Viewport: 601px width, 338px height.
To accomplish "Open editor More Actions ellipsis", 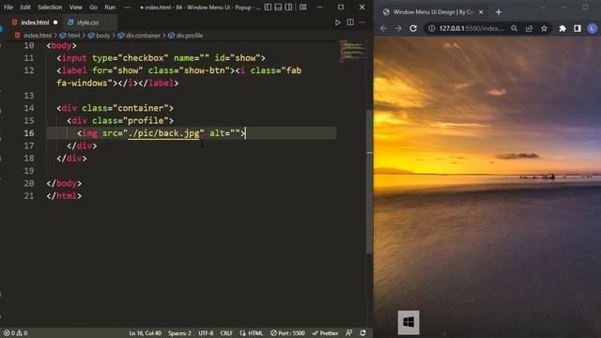I will (x=362, y=23).
